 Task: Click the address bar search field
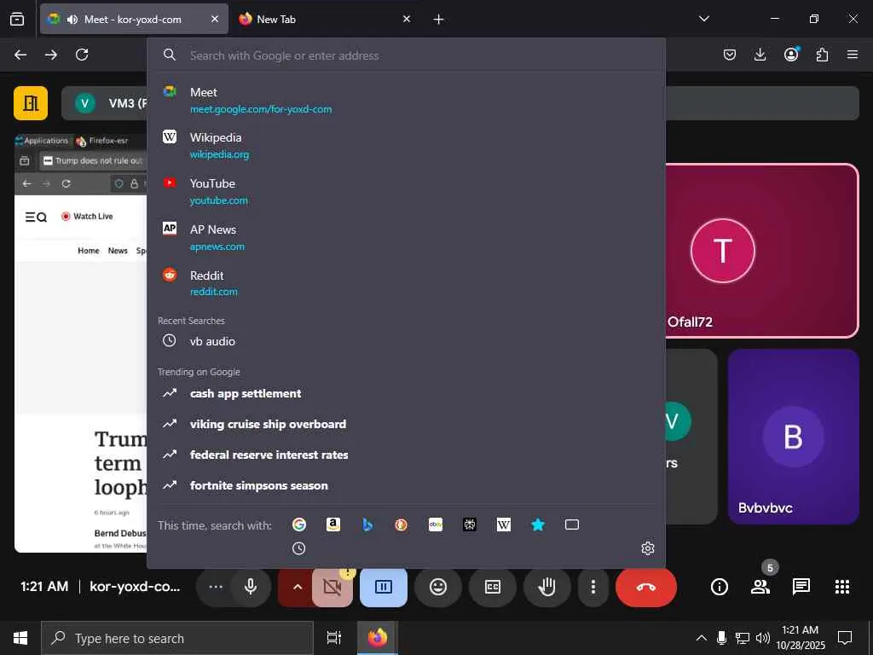click(x=407, y=55)
